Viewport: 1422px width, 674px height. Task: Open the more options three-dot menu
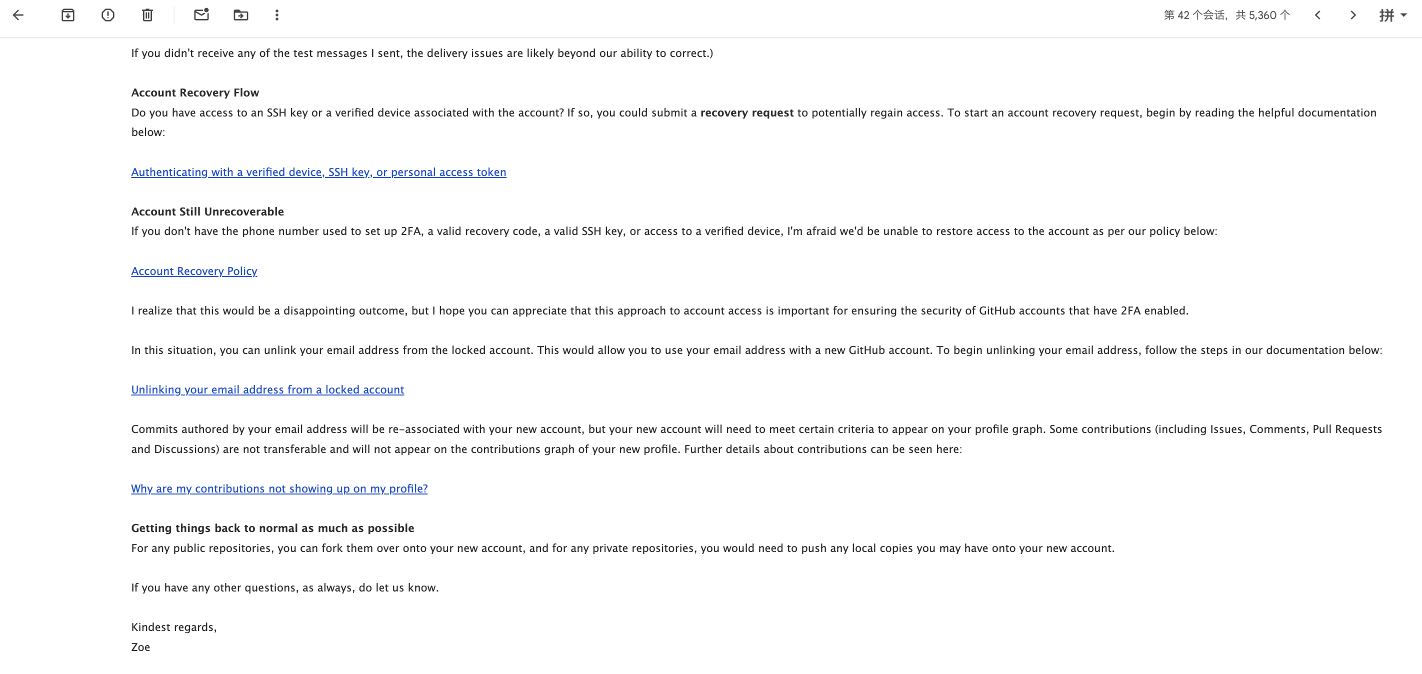point(276,15)
